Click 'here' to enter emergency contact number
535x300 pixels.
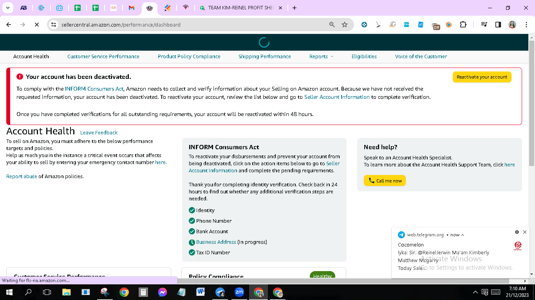pos(160,162)
